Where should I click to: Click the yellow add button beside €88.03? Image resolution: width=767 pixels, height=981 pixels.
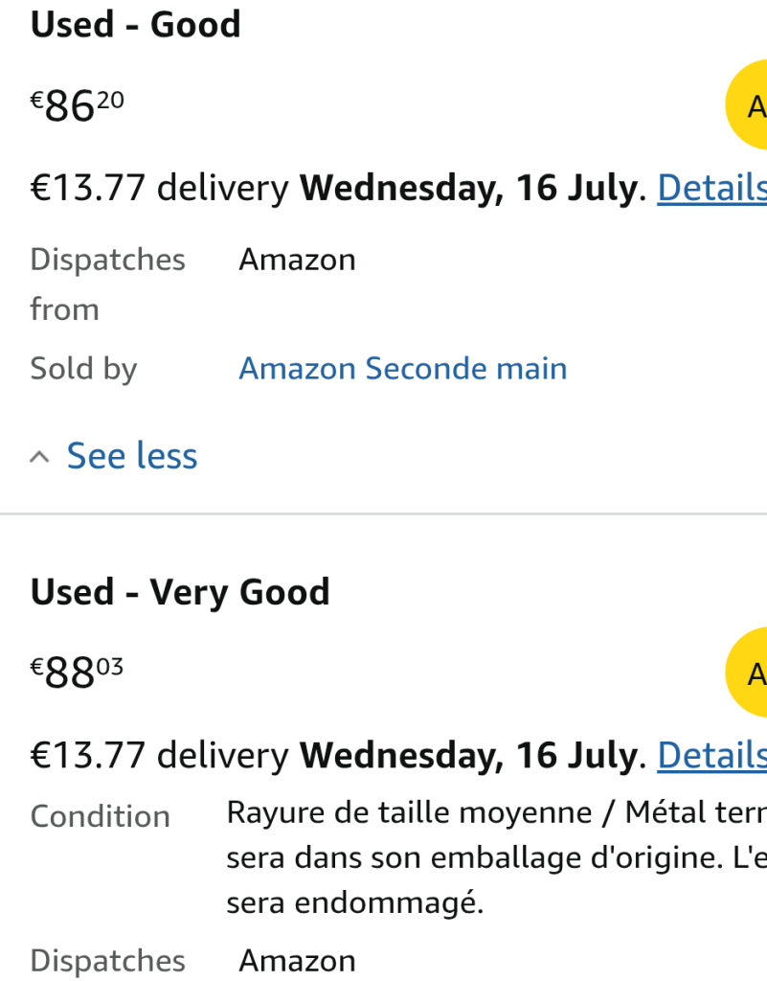click(x=746, y=673)
